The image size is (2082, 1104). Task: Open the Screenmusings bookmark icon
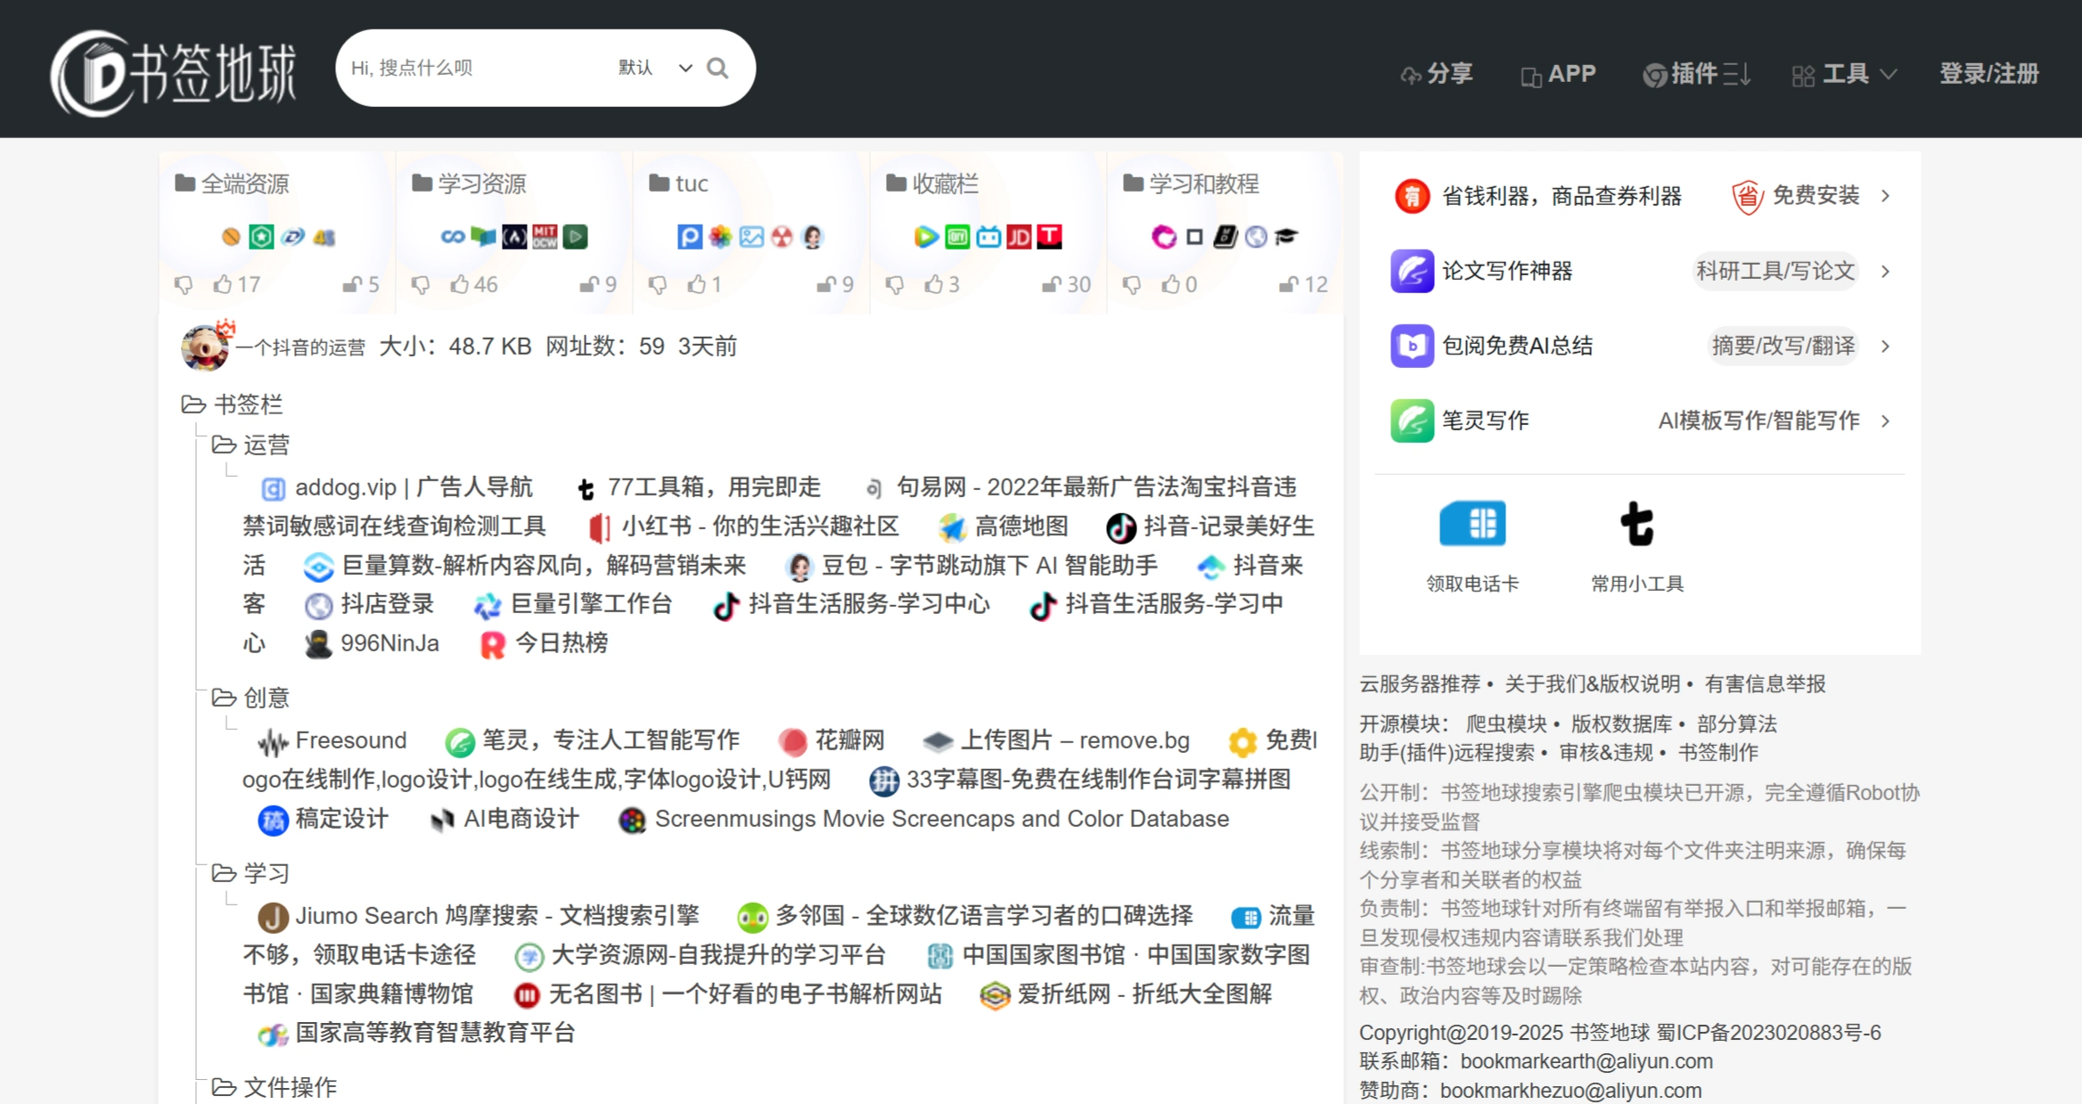coord(632,820)
